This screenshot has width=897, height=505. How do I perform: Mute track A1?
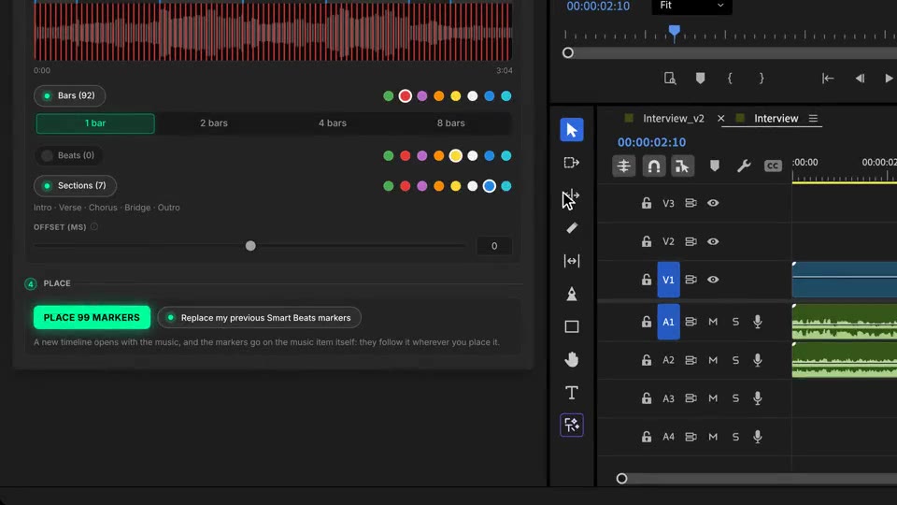[x=713, y=322]
